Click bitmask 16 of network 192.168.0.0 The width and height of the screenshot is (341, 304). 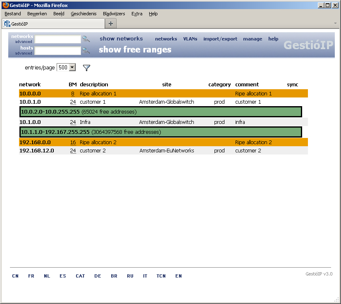click(x=73, y=142)
